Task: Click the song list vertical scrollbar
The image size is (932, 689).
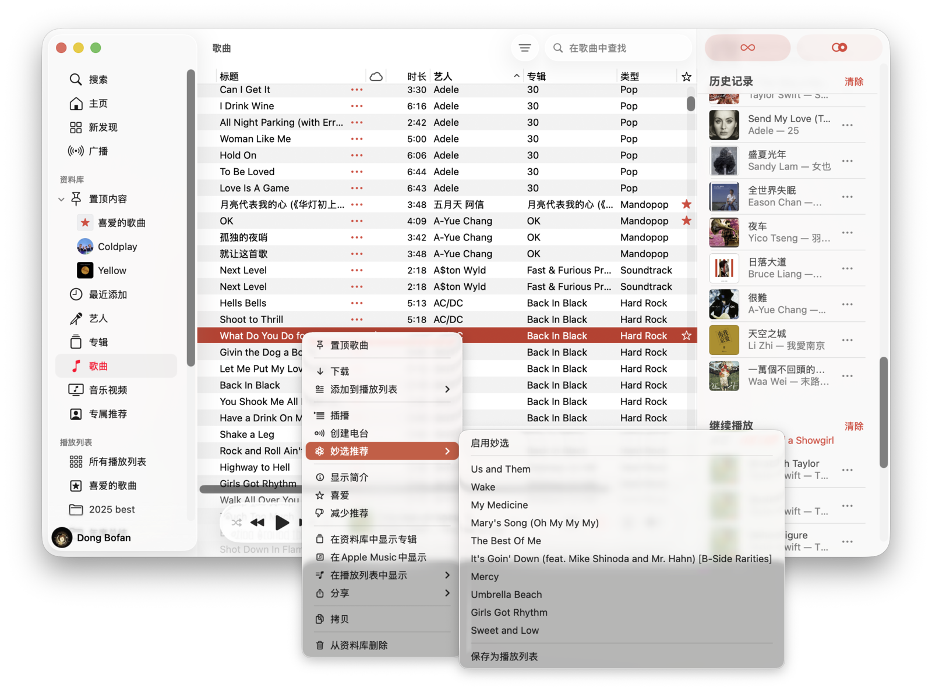Action: point(691,104)
